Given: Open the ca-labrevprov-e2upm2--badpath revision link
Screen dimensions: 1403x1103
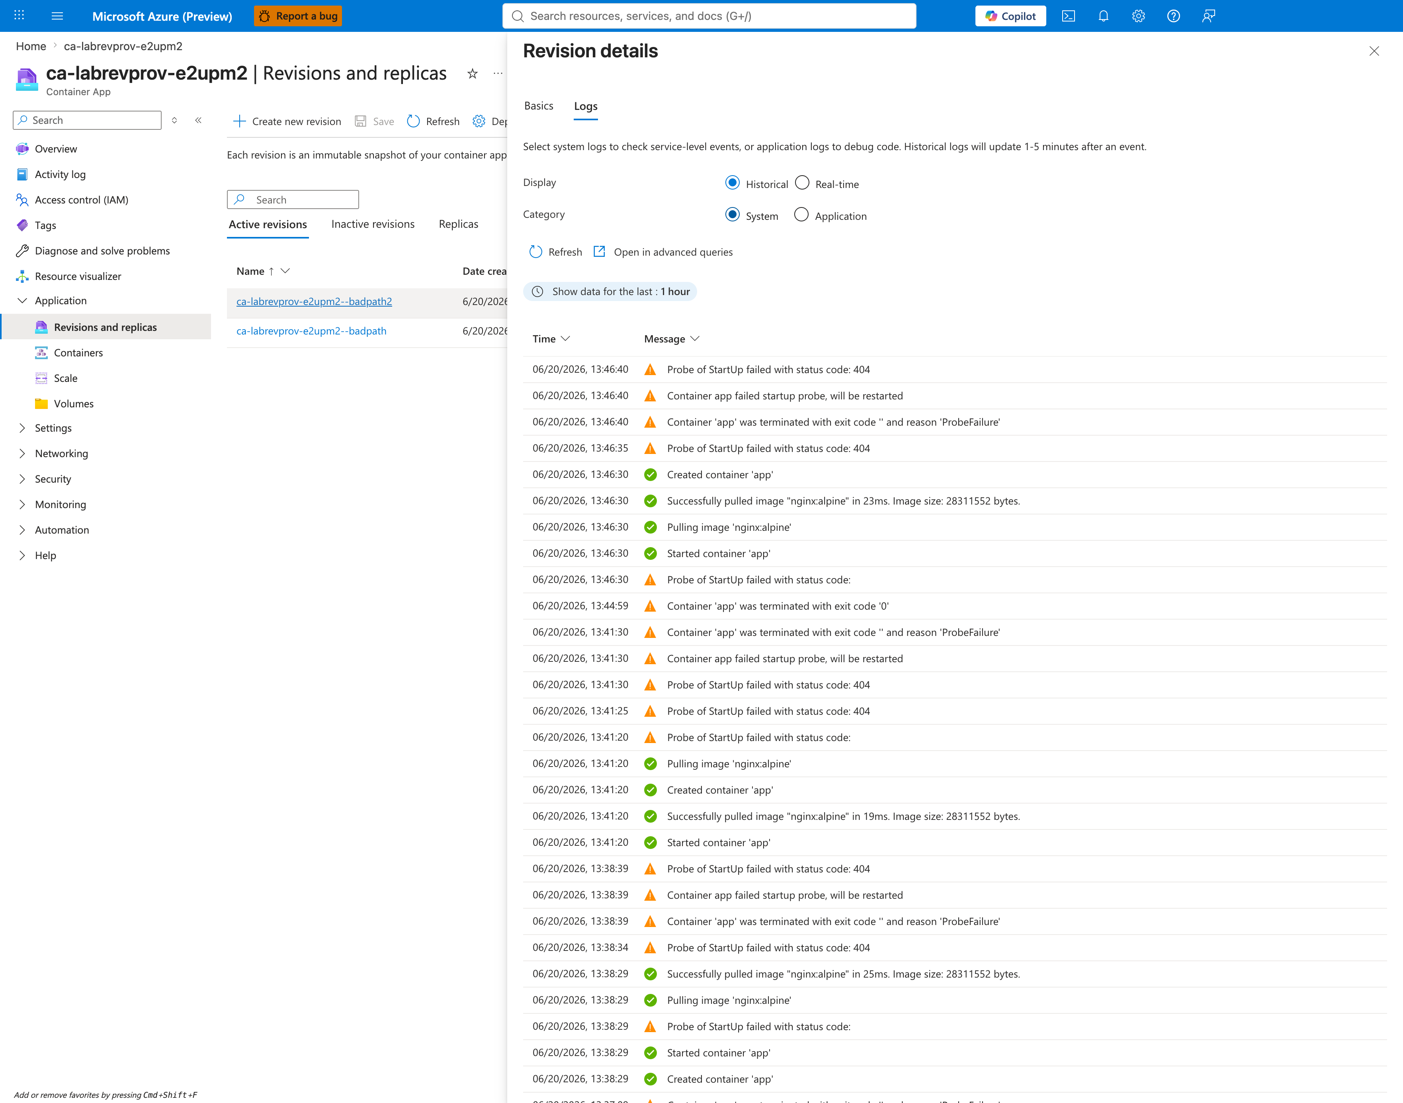Looking at the screenshot, I should 311,331.
